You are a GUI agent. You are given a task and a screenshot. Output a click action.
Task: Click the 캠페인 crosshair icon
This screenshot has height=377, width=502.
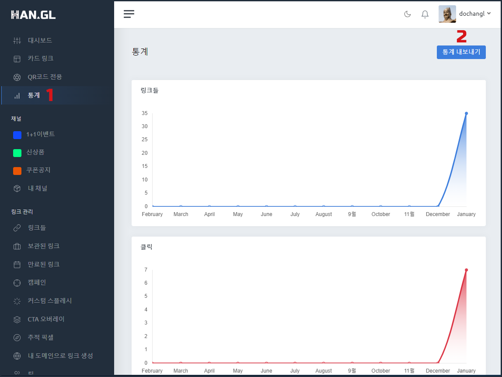click(17, 283)
